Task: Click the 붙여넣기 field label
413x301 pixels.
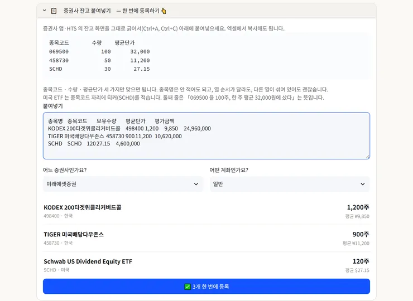Action: click(53, 106)
